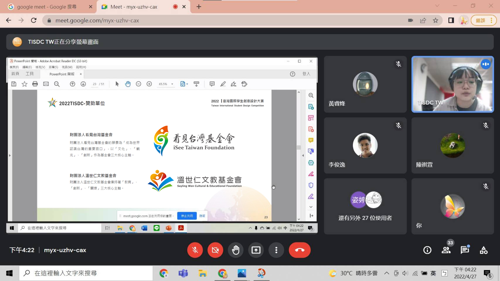Reload the Meet page
The height and width of the screenshot is (281, 500).
click(x=34, y=20)
